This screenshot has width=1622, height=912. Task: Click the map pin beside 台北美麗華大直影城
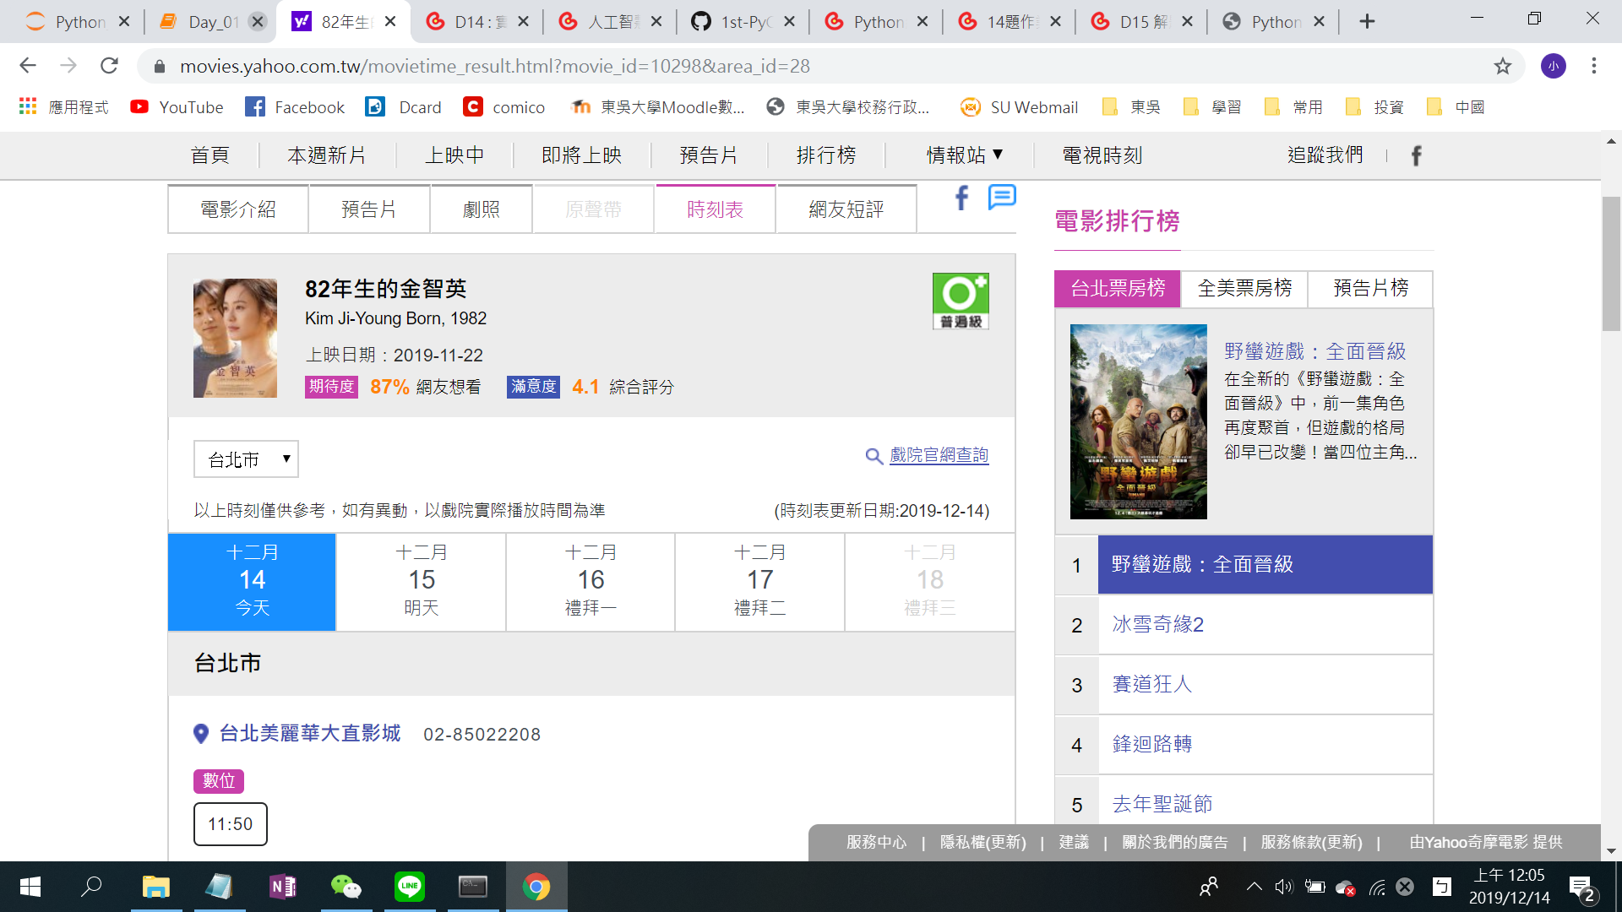pyautogui.click(x=201, y=734)
